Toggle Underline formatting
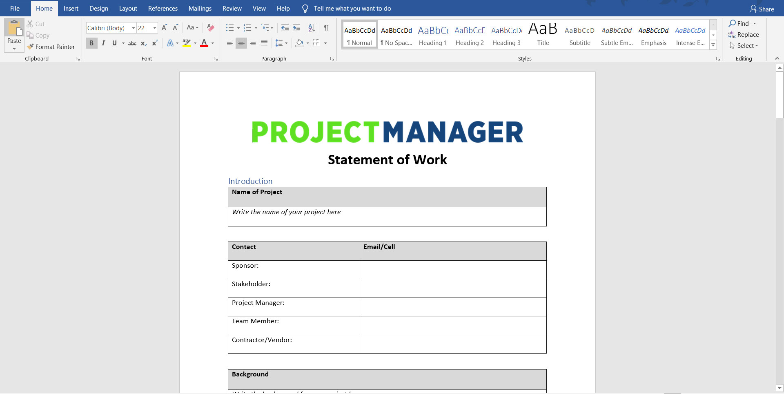The height and width of the screenshot is (394, 784). 114,43
